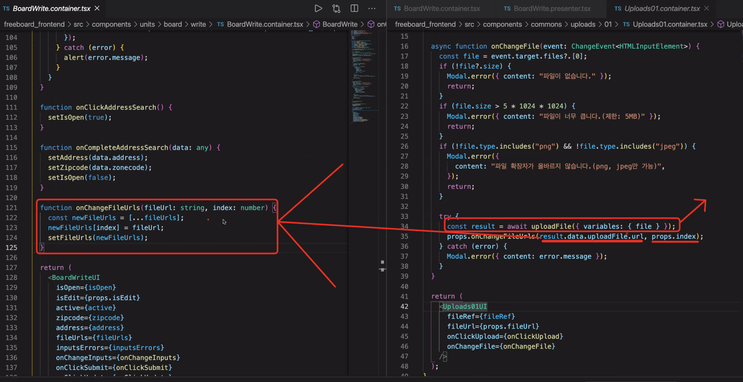Screen dimensions: 743x382
Task: Open the source control changes icon
Action: [336, 8]
